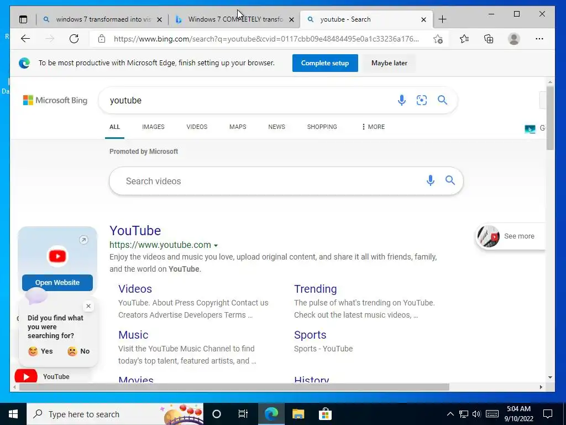
Task: Click the Complete setup button
Action: coord(325,63)
